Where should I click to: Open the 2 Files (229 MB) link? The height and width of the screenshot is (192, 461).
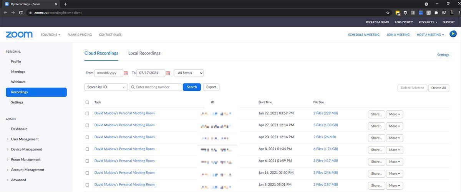(x=325, y=113)
